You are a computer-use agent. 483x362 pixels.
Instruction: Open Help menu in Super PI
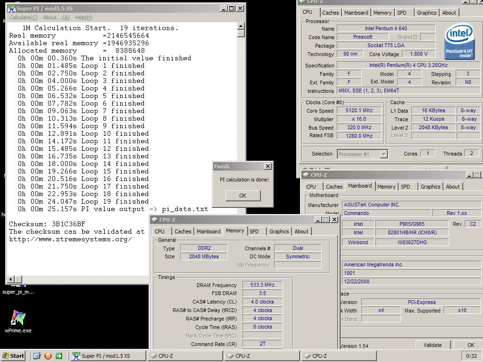pos(83,17)
